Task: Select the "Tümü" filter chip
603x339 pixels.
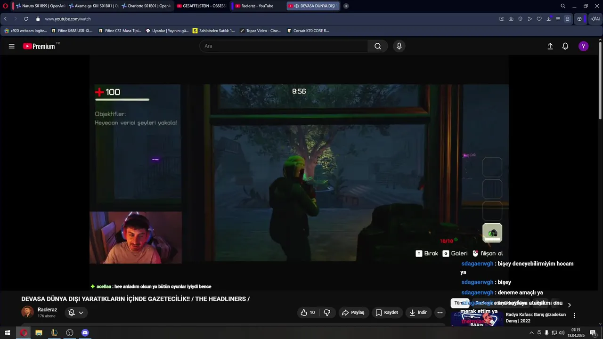Action: [x=459, y=303]
